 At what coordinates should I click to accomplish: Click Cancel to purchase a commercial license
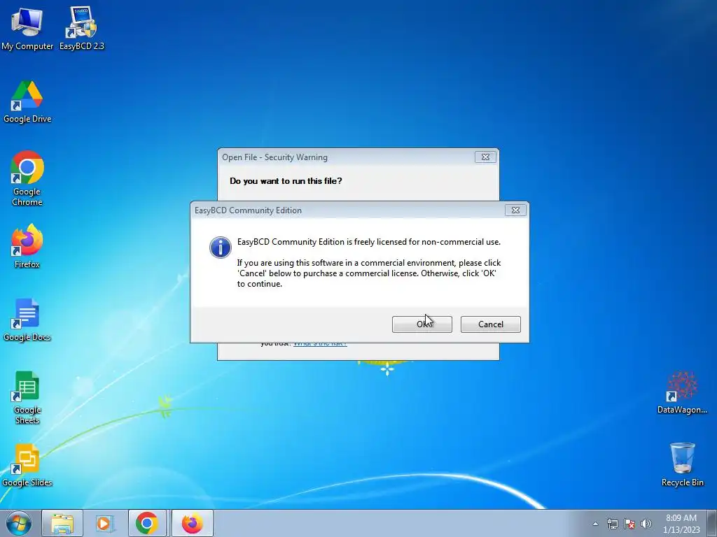[491, 324]
